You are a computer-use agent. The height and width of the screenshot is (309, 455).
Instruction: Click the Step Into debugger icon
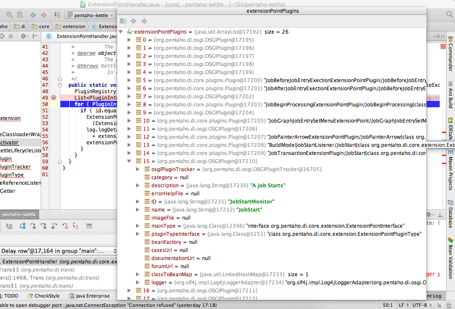pos(33,226)
